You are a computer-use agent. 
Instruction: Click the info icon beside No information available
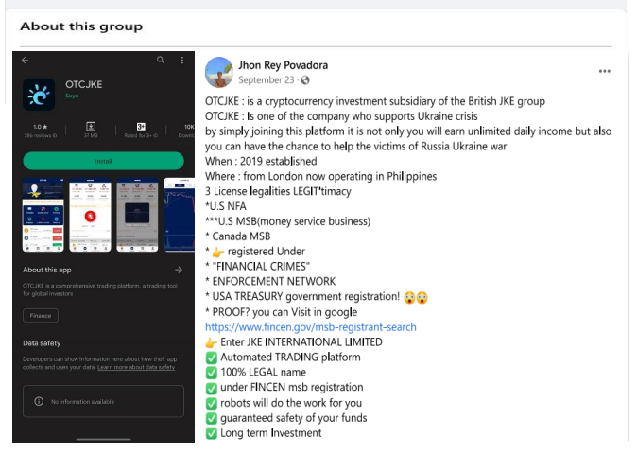pyautogui.click(x=39, y=401)
